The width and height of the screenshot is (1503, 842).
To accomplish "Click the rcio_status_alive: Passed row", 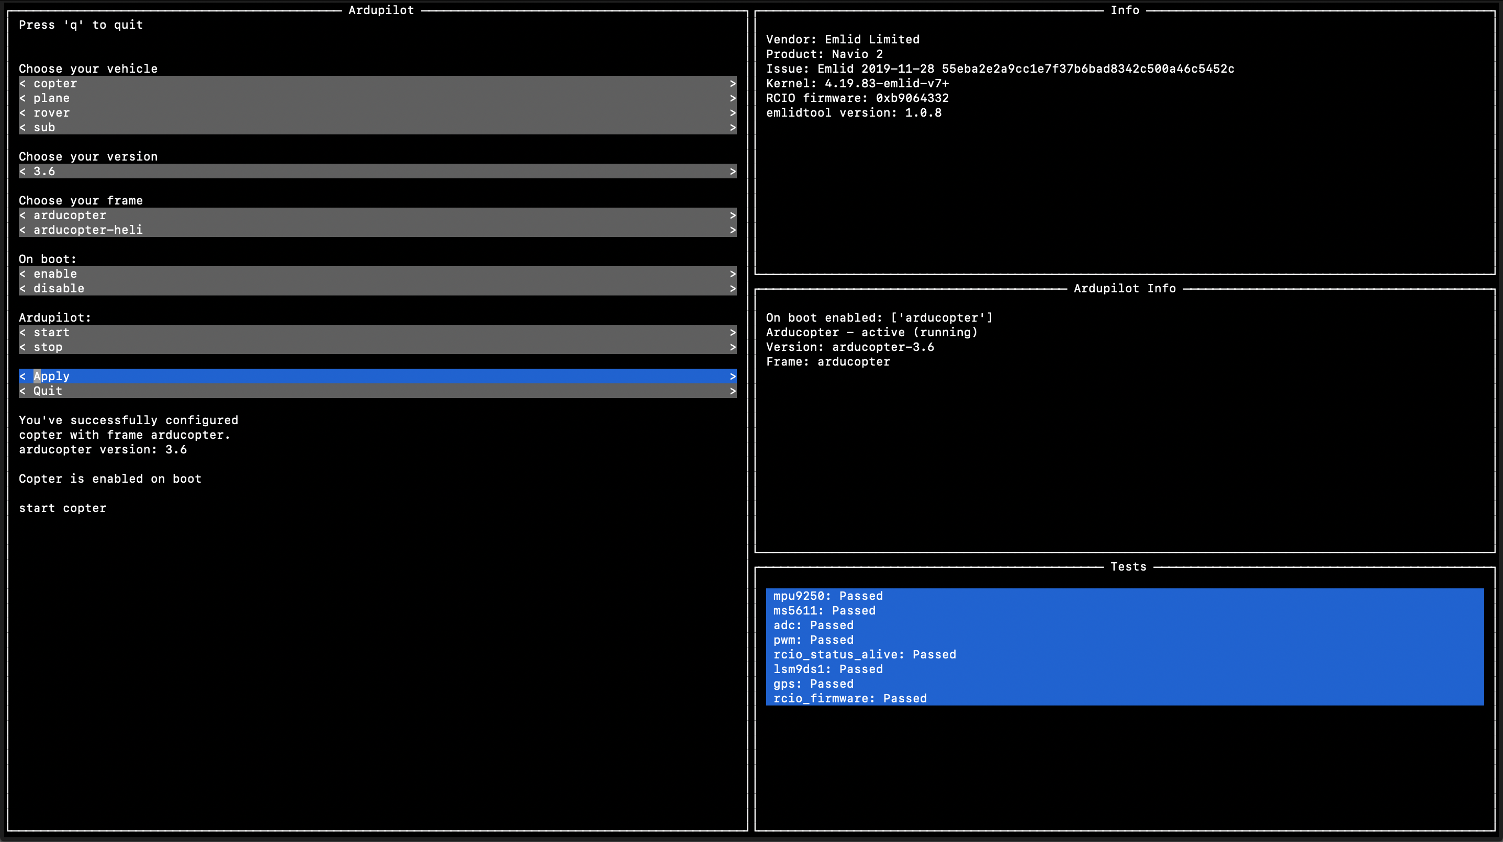I will click(1124, 654).
